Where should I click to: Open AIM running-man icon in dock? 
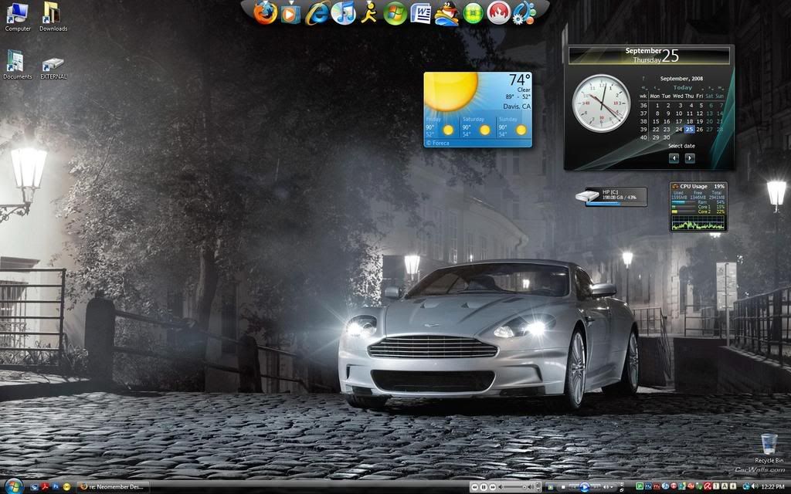[368, 13]
